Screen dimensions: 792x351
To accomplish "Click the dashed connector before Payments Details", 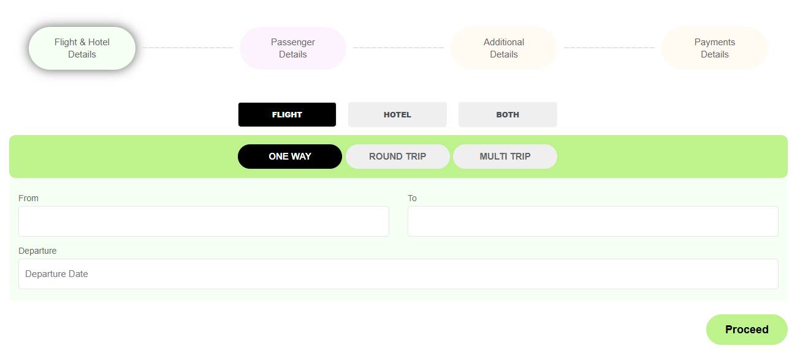I will 609,48.
